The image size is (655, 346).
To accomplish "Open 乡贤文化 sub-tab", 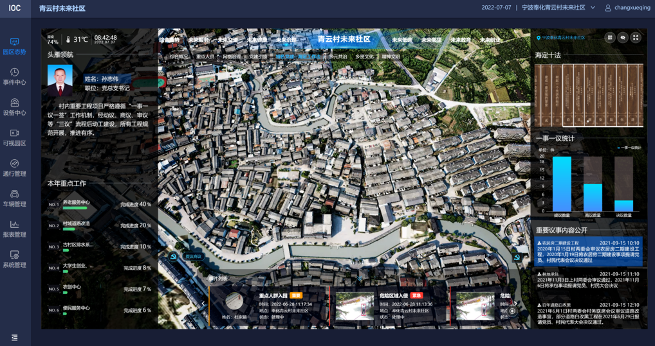I will click(x=365, y=56).
